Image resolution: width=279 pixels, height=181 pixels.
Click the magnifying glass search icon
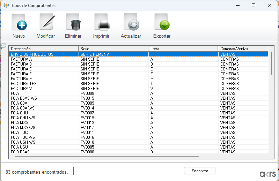click(3, 46)
